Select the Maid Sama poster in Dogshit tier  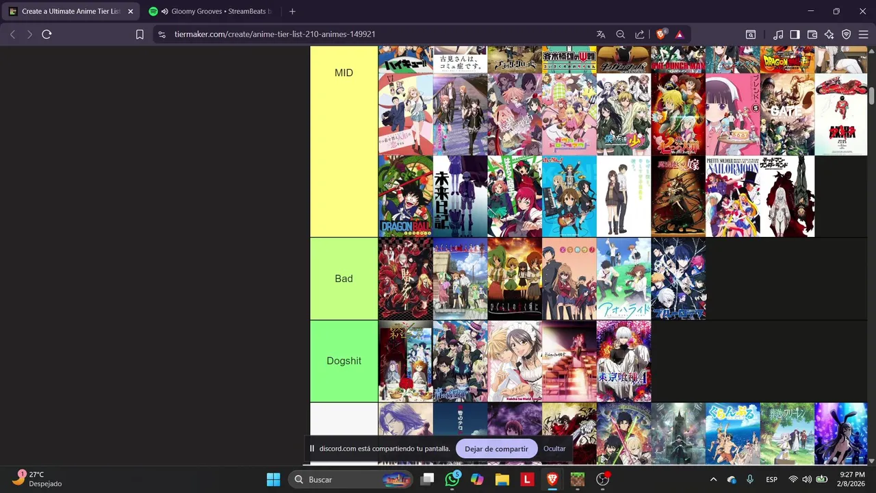tap(515, 361)
